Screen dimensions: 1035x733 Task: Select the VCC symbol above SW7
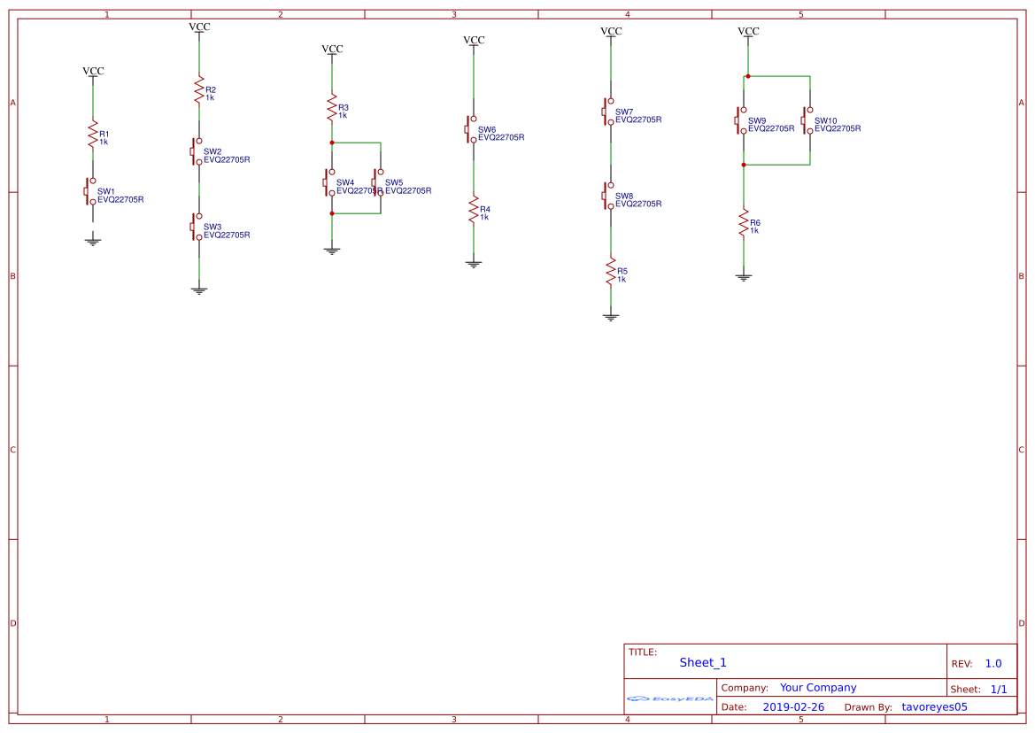pos(611,32)
